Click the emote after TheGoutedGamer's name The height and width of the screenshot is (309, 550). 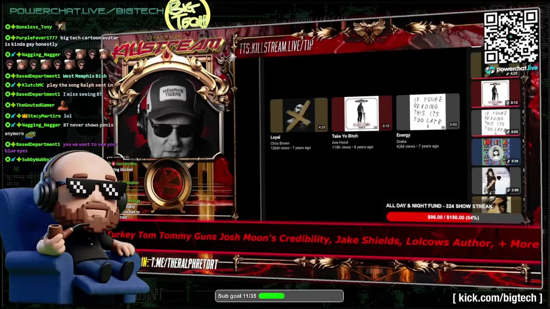pos(63,104)
